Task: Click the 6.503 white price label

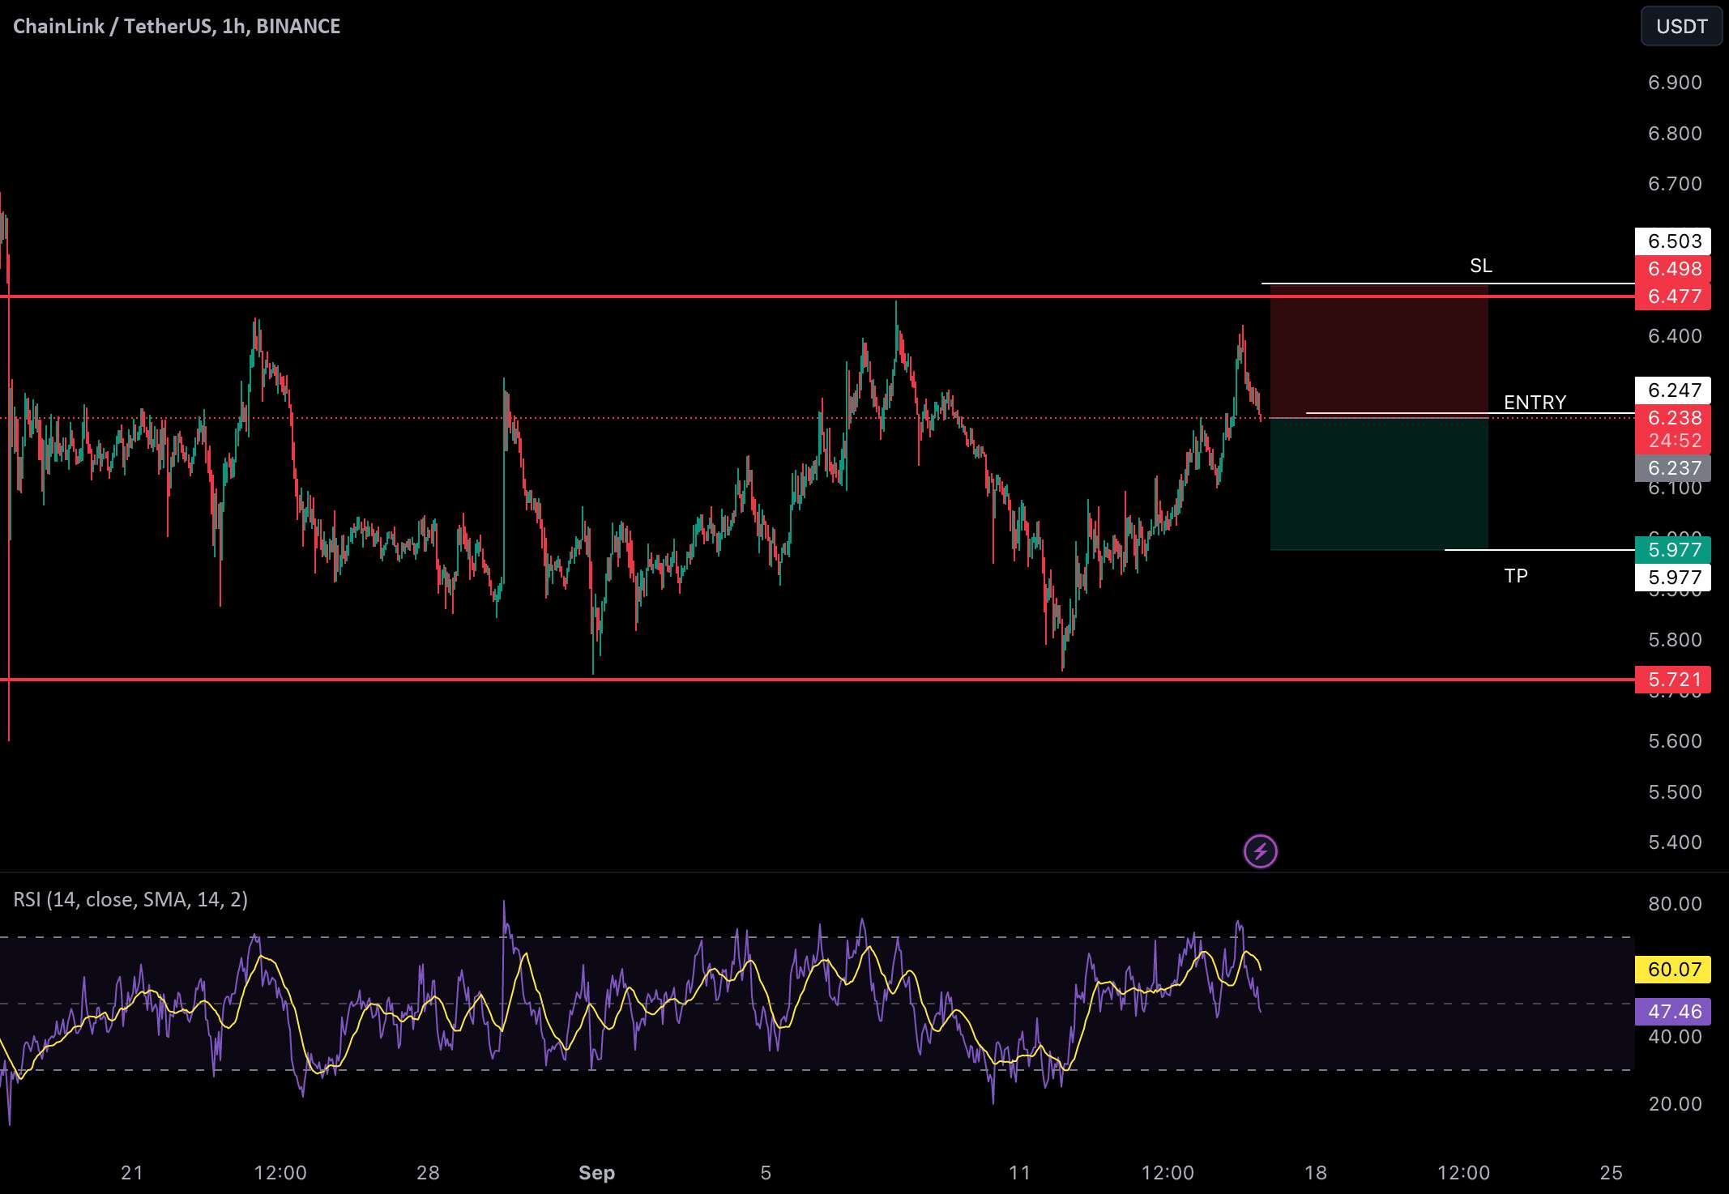Action: click(x=1673, y=241)
